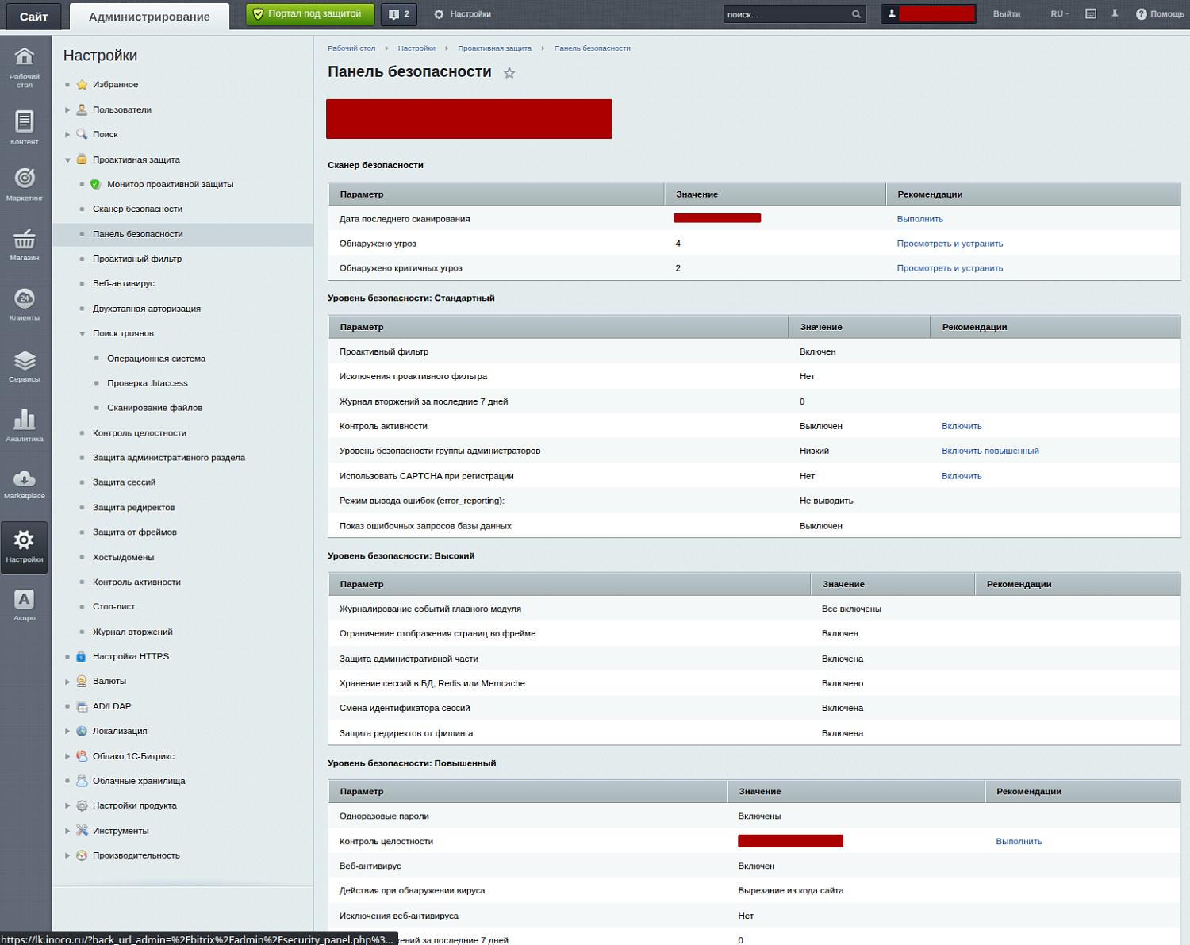The width and height of the screenshot is (1190, 945).
Task: Switch to the Сайт tab
Action: coord(33,17)
